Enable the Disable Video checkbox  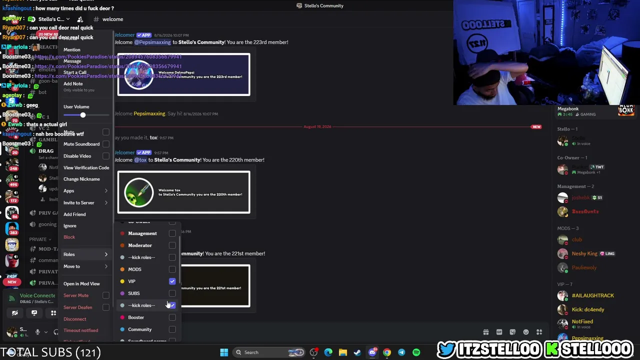click(106, 156)
